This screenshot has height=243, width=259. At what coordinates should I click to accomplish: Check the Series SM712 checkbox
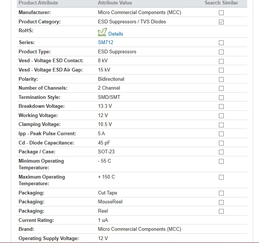221,43
